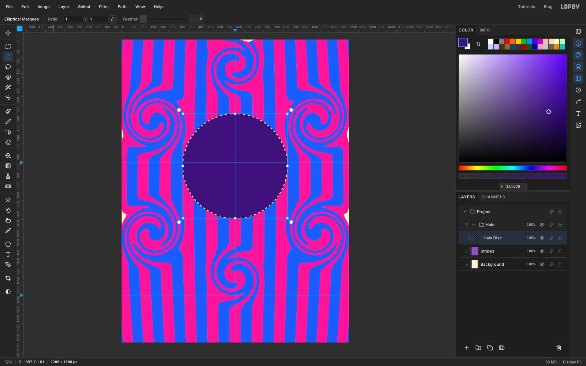
Task: Edit the hex color field 3A1478
Action: 513,187
